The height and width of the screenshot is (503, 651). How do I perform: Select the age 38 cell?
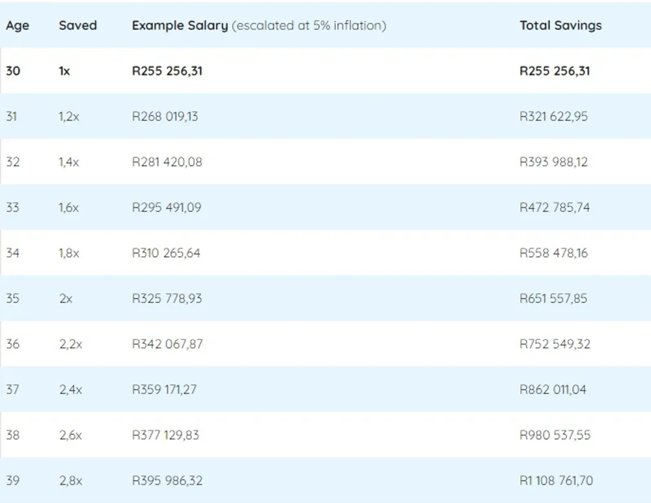click(x=12, y=435)
